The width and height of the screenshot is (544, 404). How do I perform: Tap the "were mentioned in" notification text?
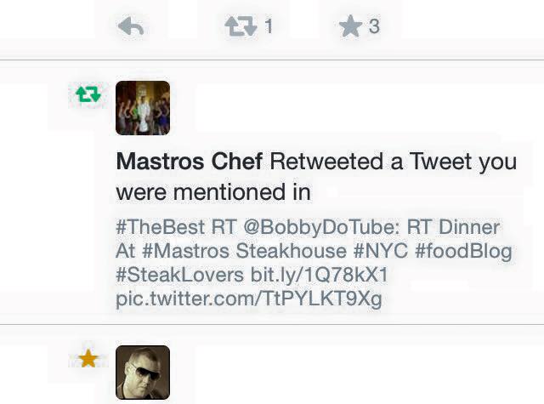tap(213, 192)
